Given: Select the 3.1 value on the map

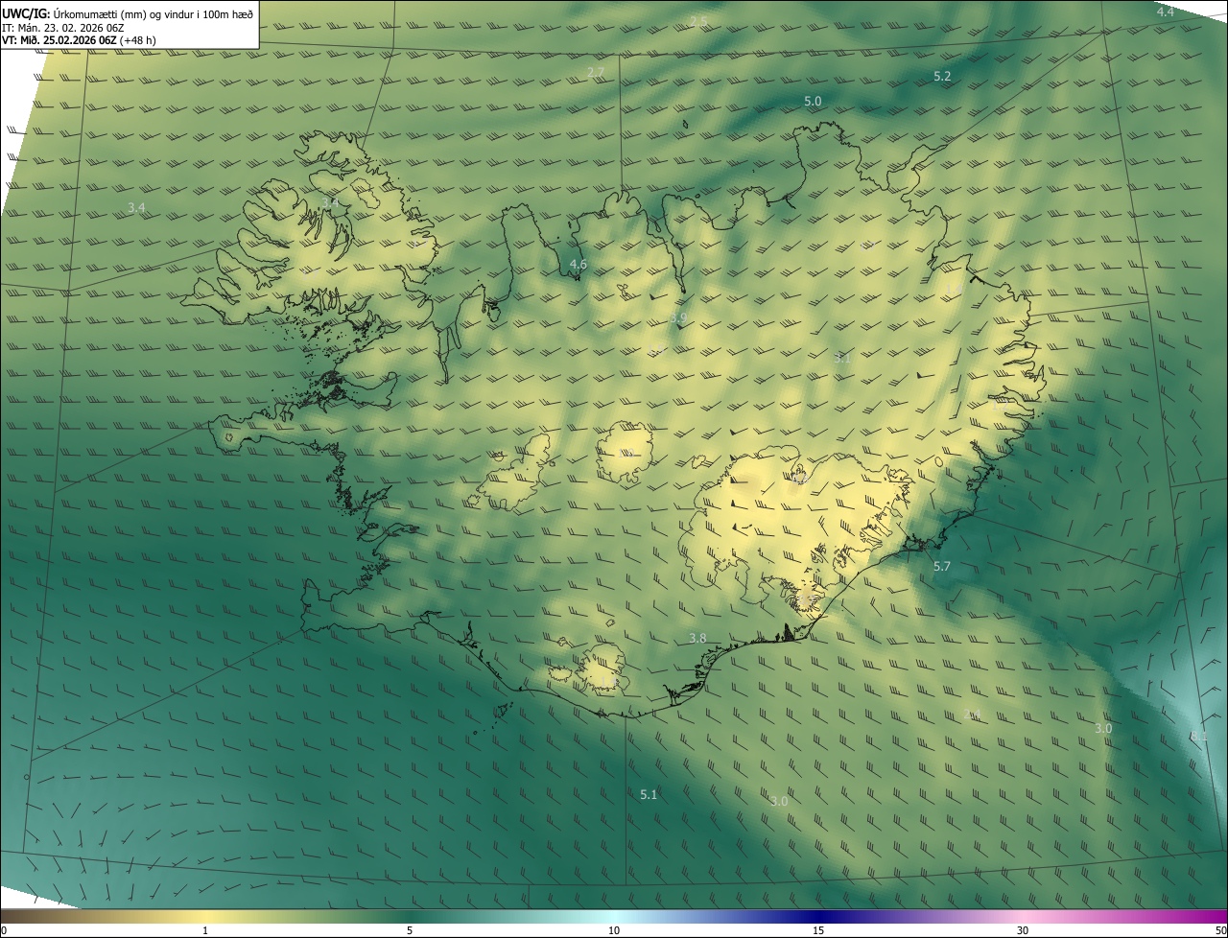Looking at the screenshot, I should click(x=842, y=358).
